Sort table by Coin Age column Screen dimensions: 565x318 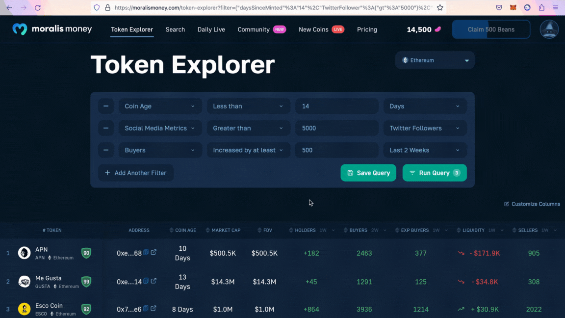[182, 230]
